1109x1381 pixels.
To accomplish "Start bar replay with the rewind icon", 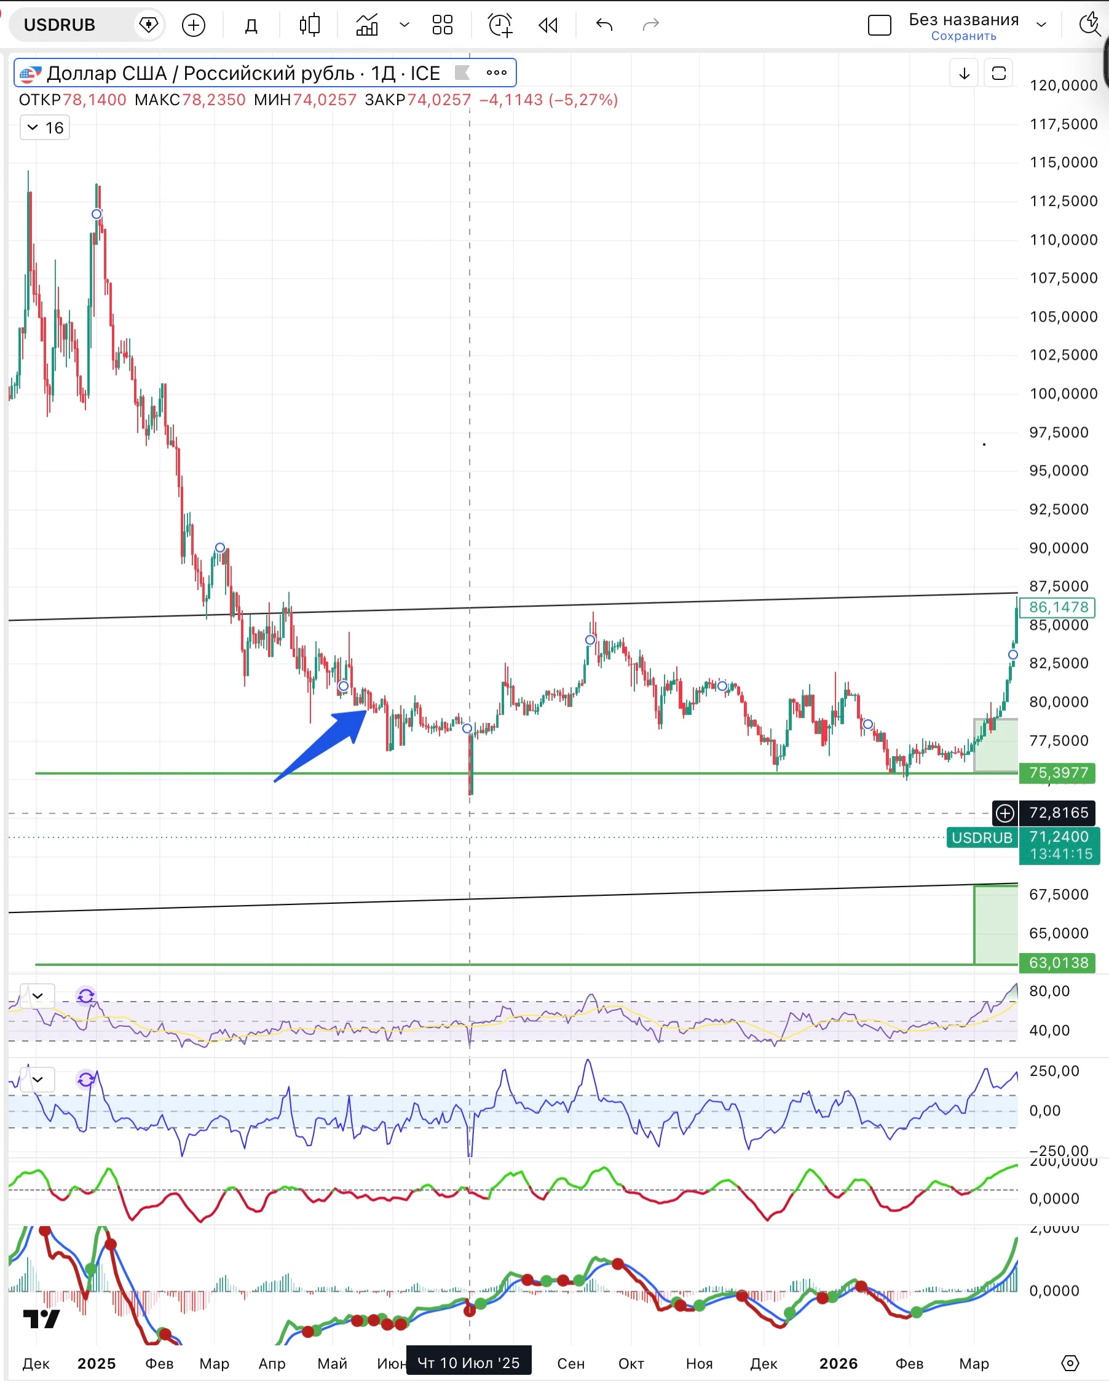I will coord(548,25).
